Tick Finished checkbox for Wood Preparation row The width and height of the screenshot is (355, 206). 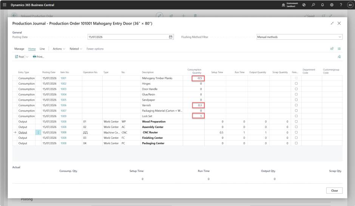click(x=296, y=121)
